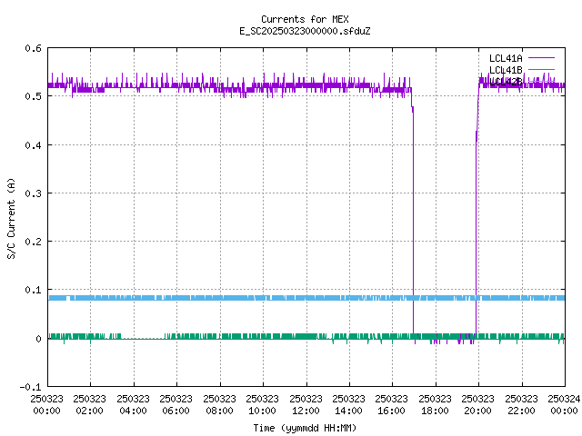The width and height of the screenshot is (582, 436).
Task: Click the LCL41A legend label
Action: click(x=506, y=58)
